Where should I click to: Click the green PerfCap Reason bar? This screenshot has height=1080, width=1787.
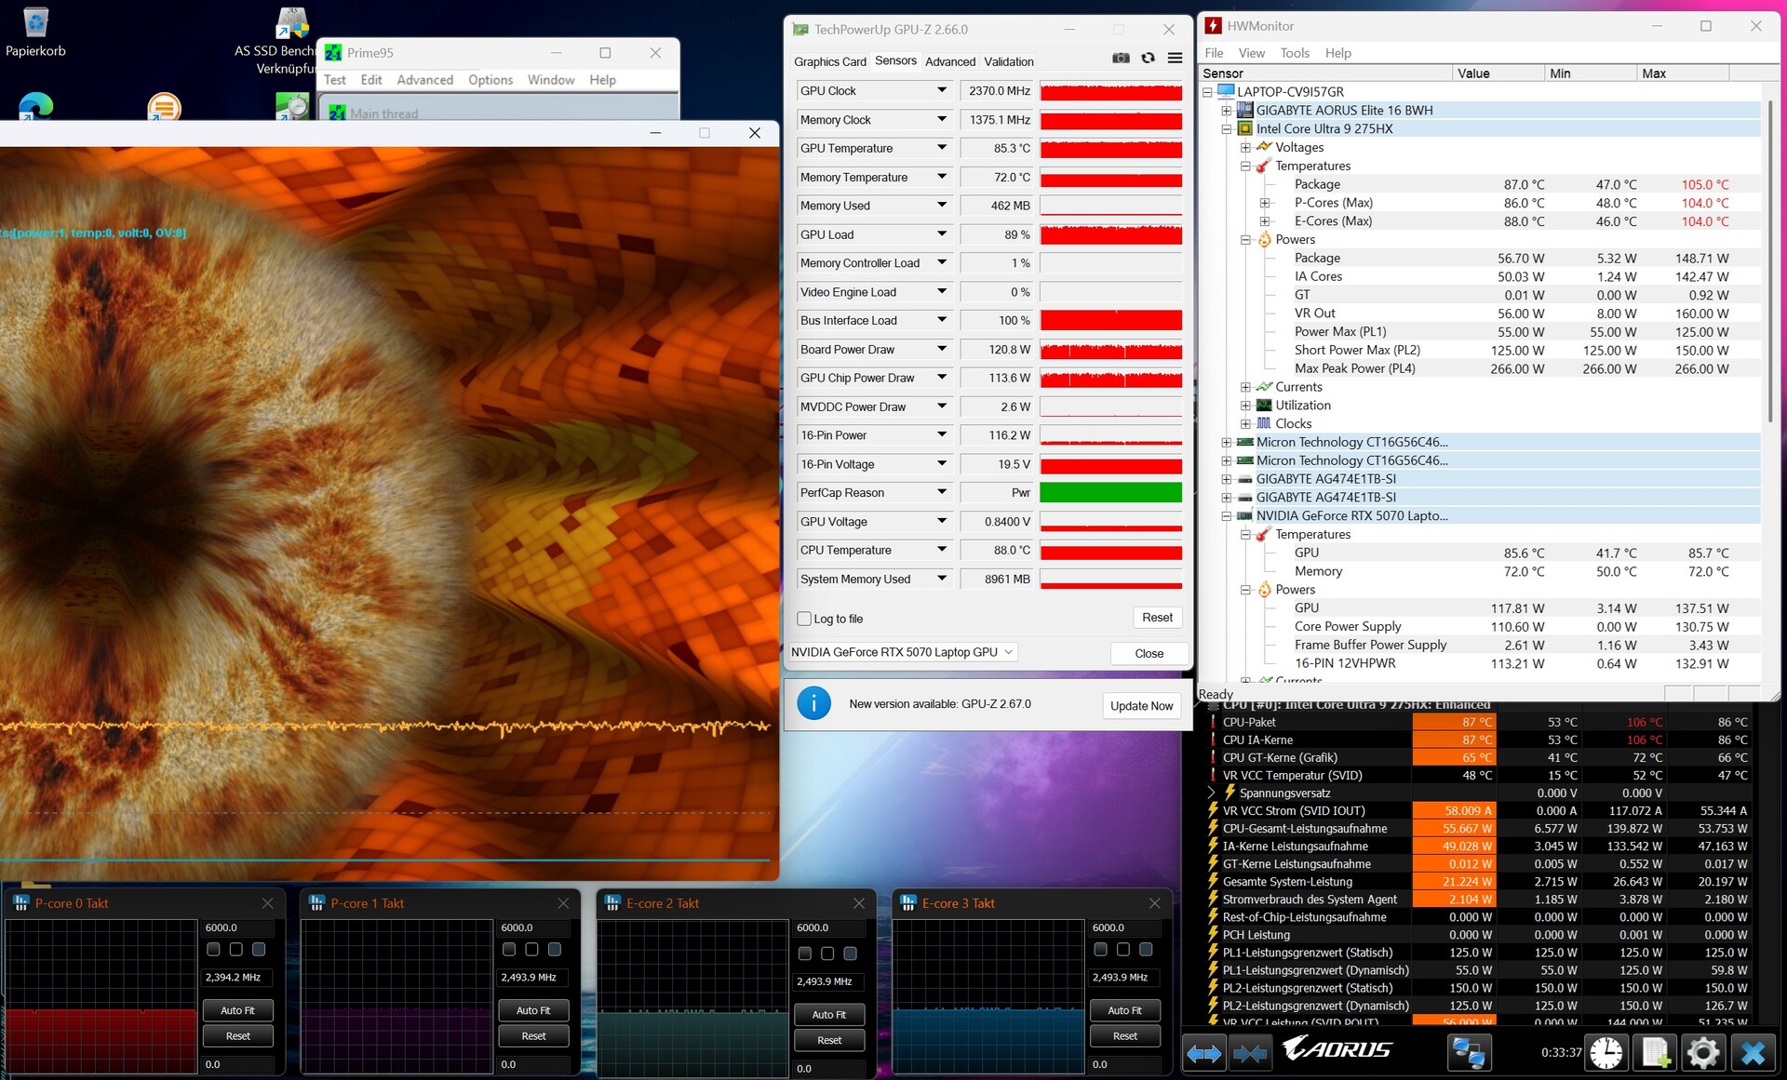pos(1110,492)
